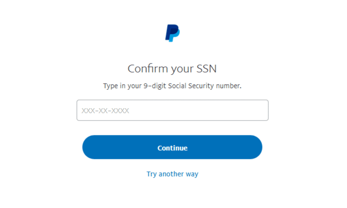Image resolution: width=347 pixels, height=208 pixels.
Task: Select alternate verification link below Continue
Action: pos(172,174)
